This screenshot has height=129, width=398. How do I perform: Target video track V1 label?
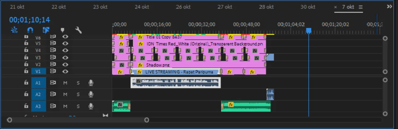pos(38,71)
